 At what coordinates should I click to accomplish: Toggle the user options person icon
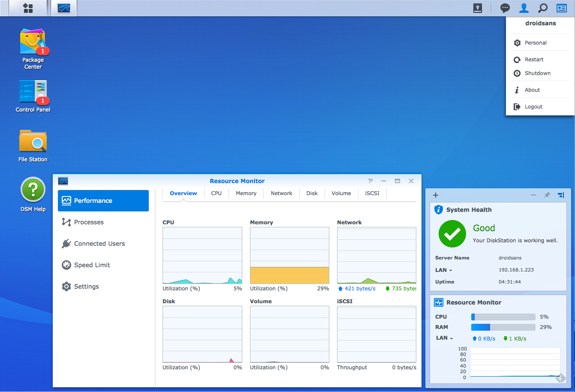click(x=524, y=8)
